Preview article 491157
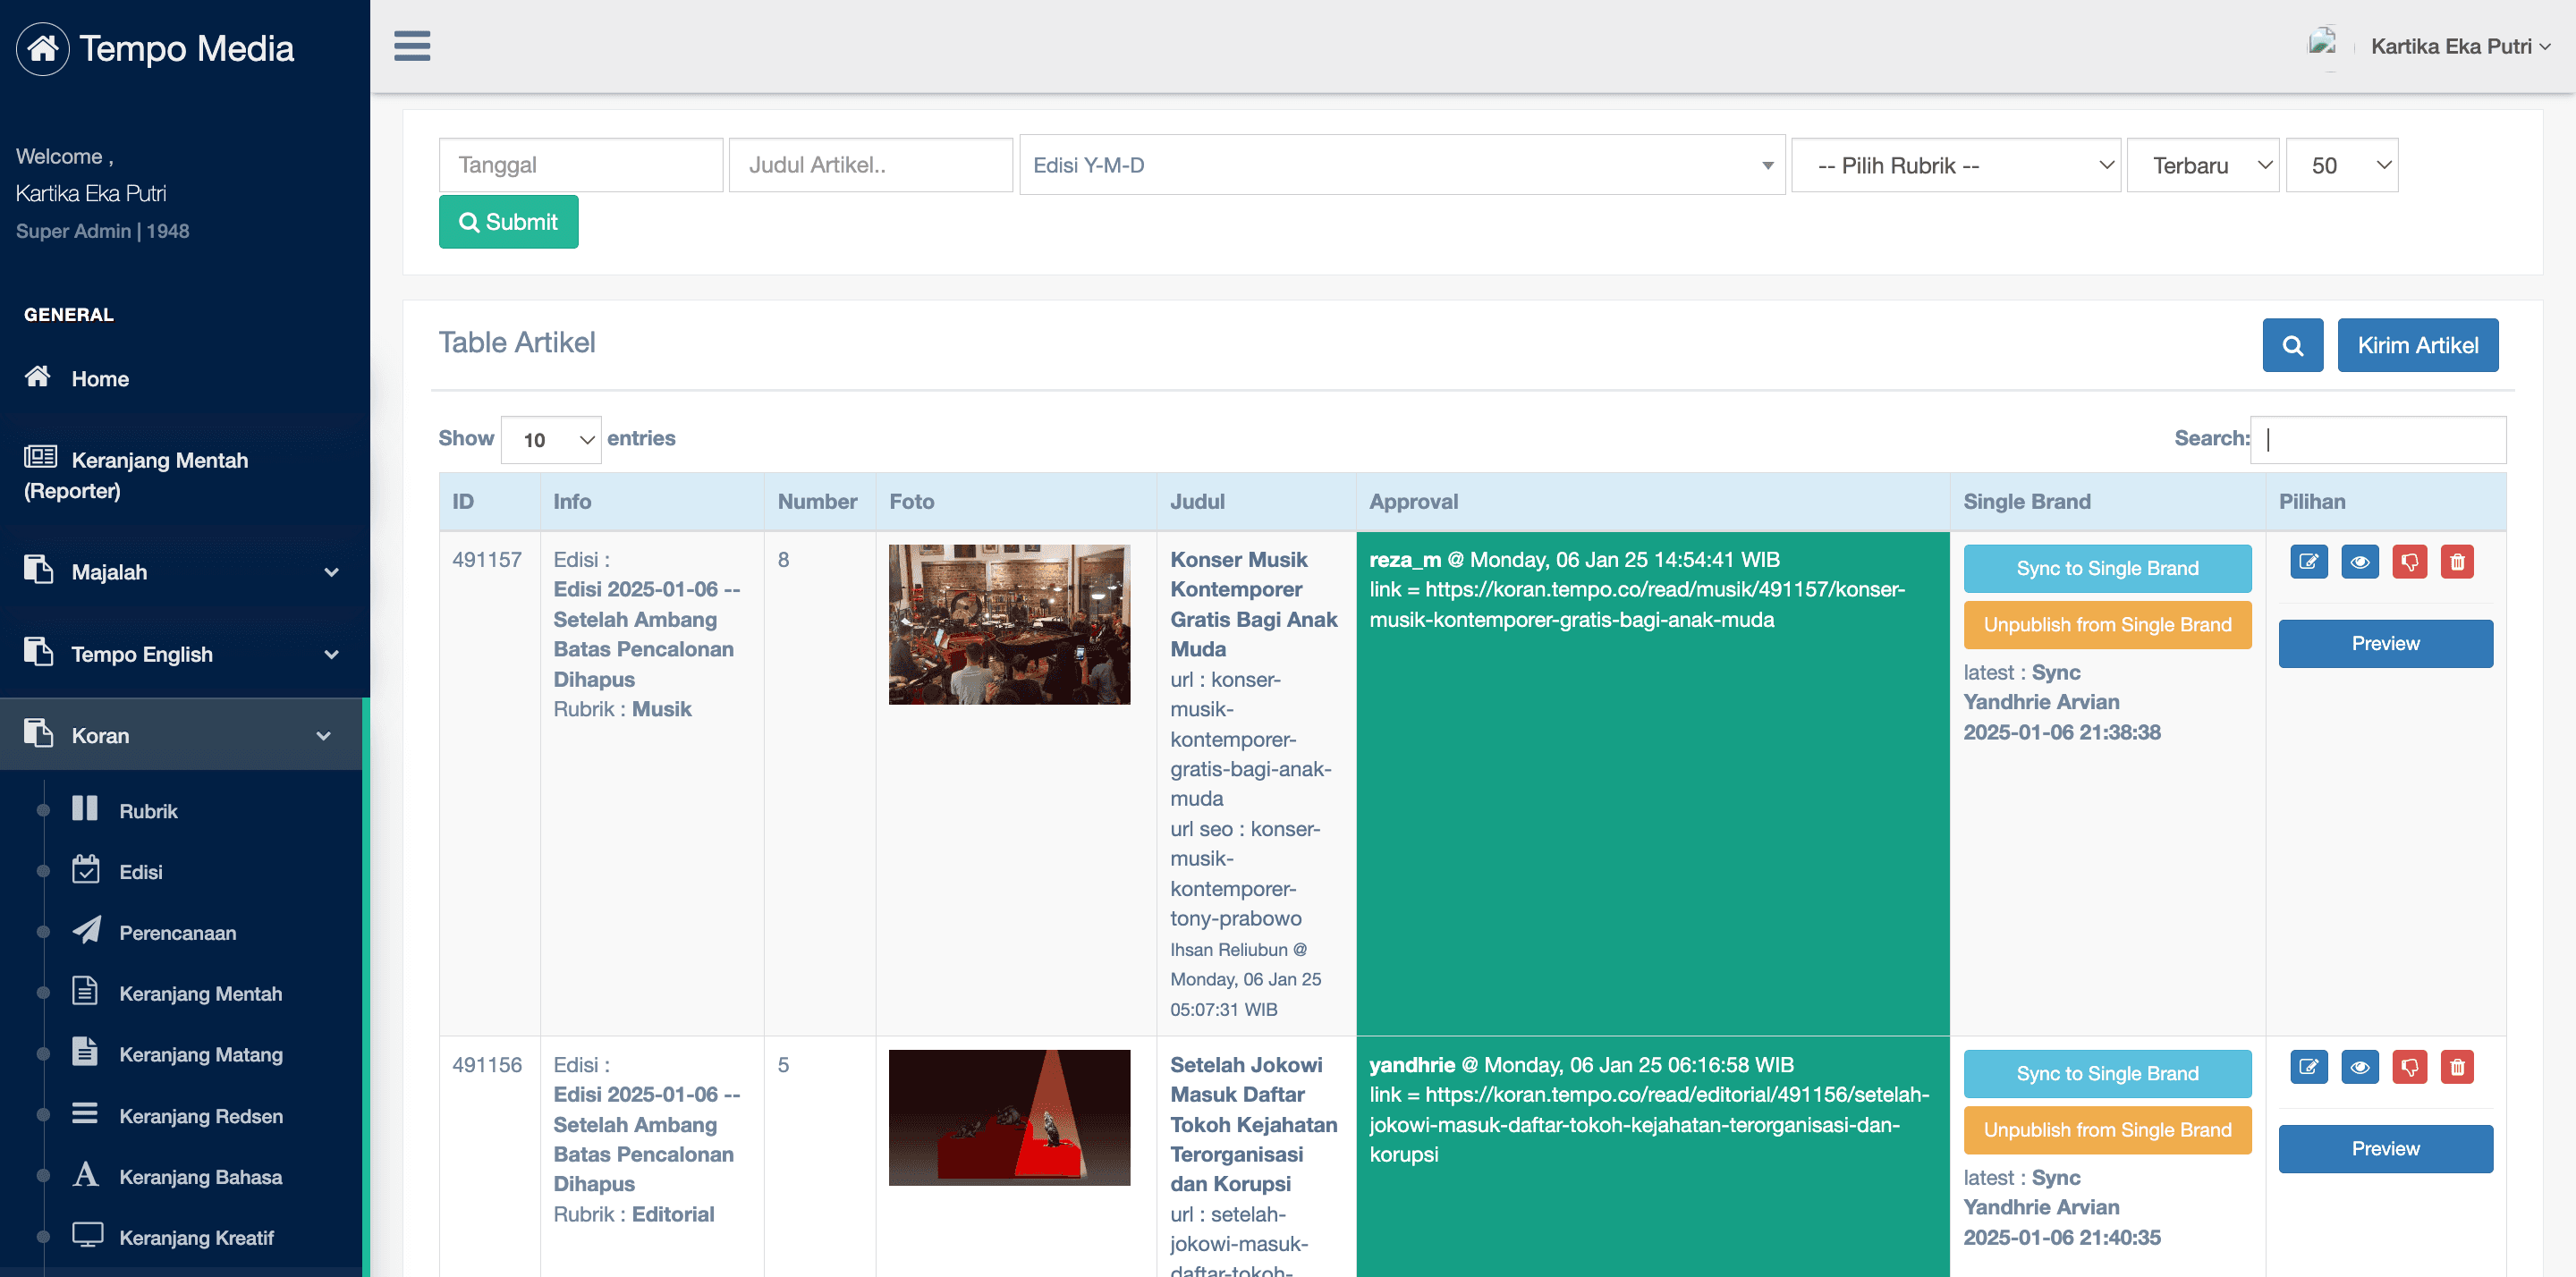 [2386, 644]
